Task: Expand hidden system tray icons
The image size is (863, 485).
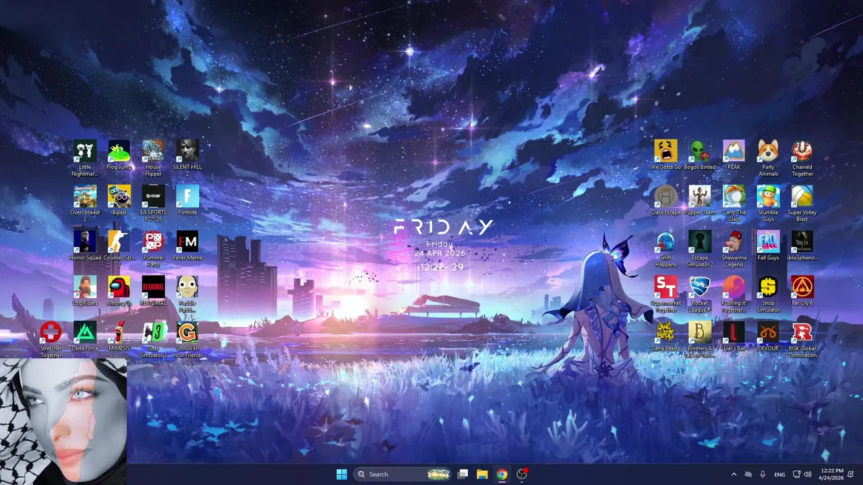Action: [x=734, y=474]
